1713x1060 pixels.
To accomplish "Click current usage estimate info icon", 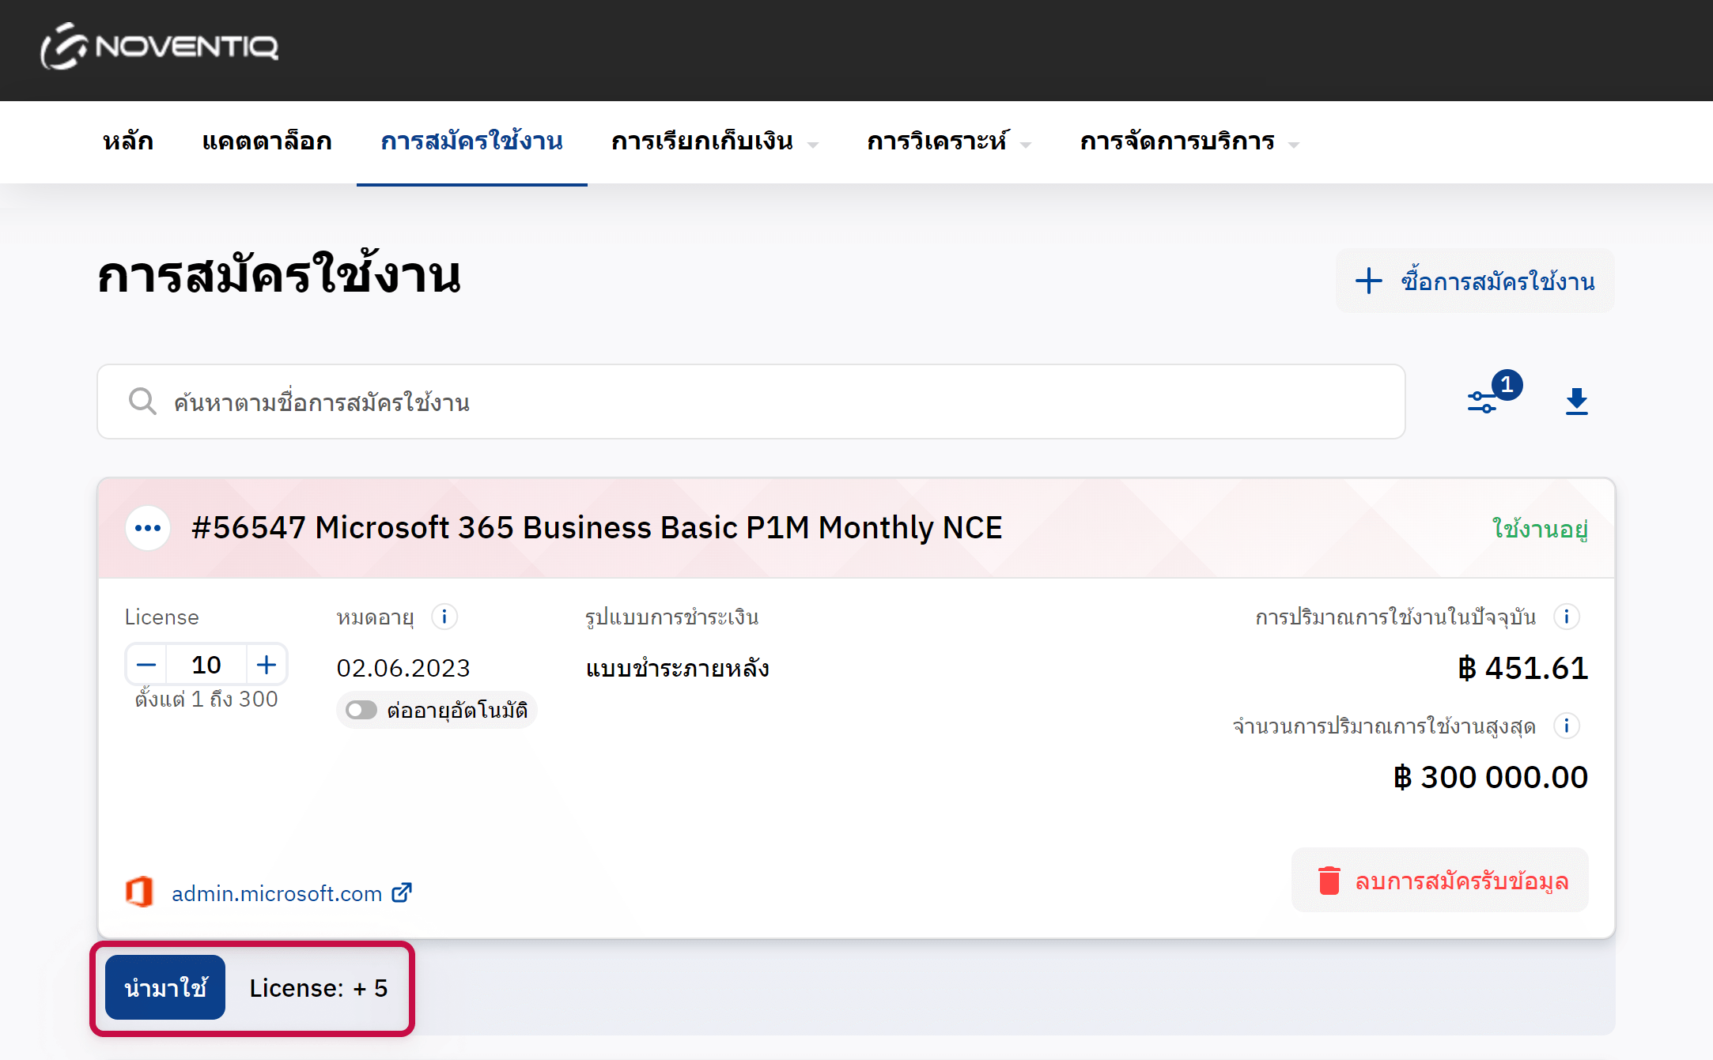I will tap(1566, 617).
